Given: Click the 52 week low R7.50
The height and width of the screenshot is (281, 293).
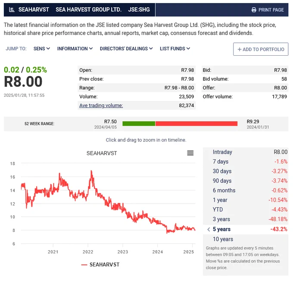Looking at the screenshot, I should [110, 121].
